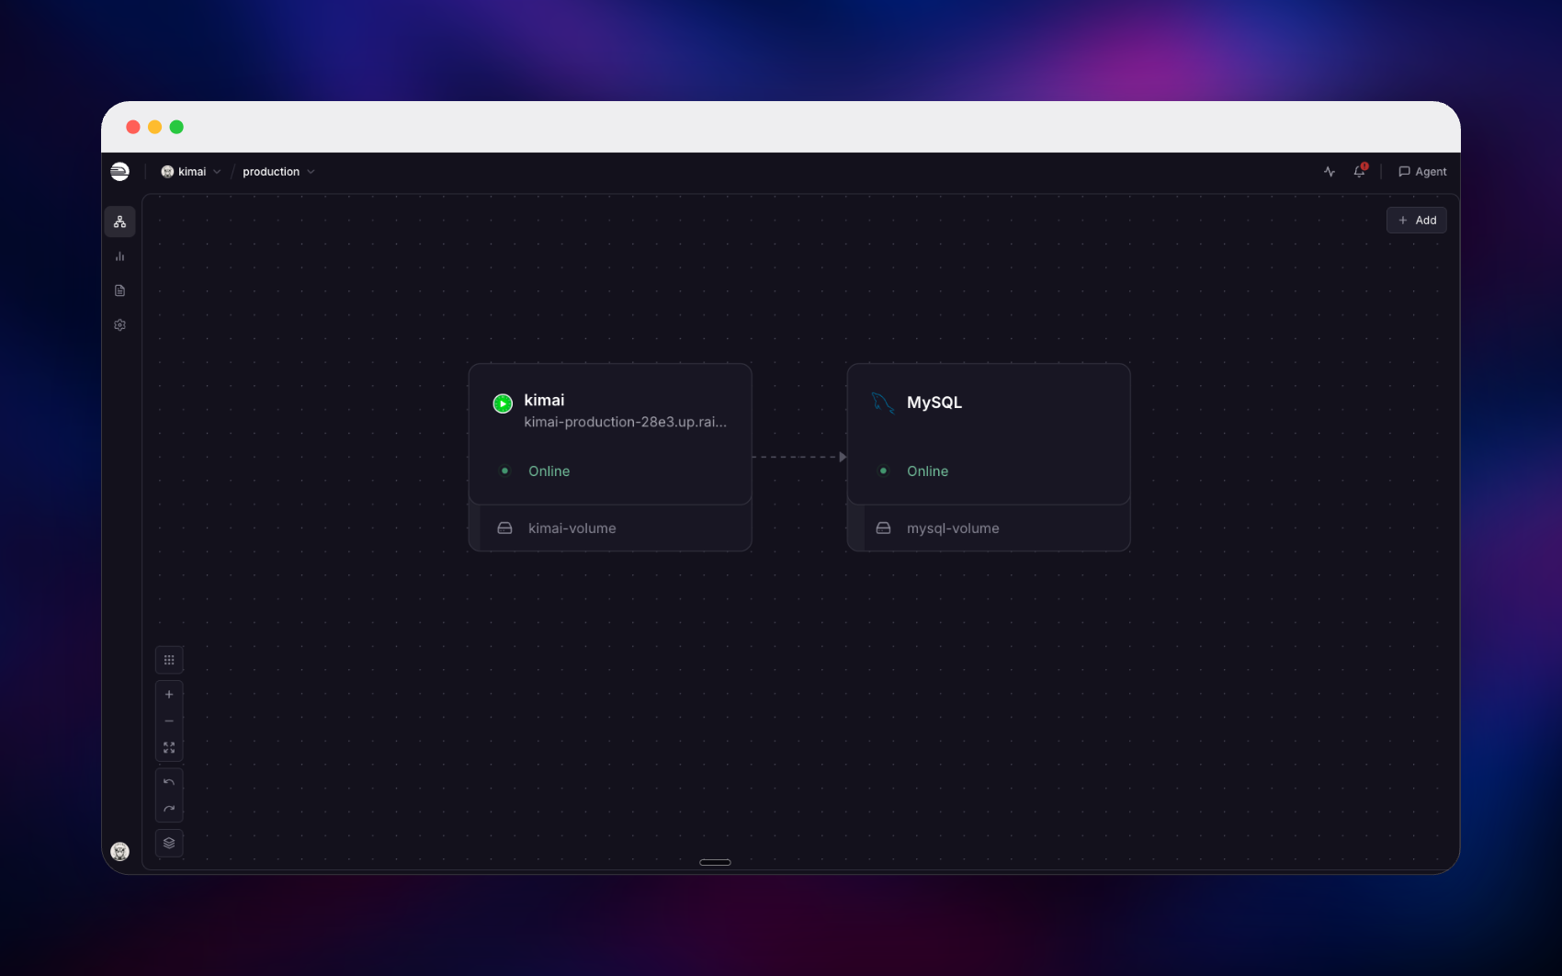Fit the canvas to view
The height and width of the screenshot is (976, 1562).
tap(169, 748)
